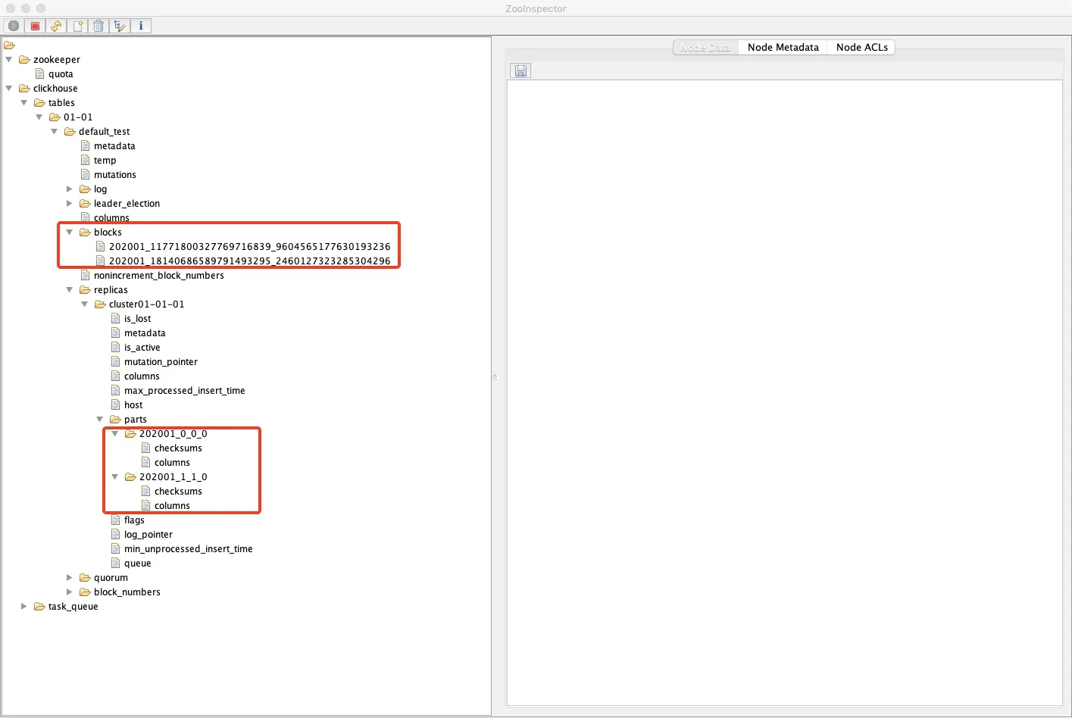The height and width of the screenshot is (718, 1072).
Task: Select the min_unprocessed_insert_time node
Action: (189, 549)
